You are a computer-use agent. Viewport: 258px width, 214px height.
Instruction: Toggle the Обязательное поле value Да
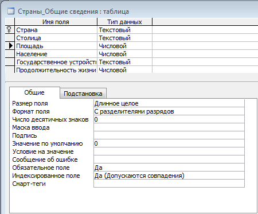(x=169, y=168)
